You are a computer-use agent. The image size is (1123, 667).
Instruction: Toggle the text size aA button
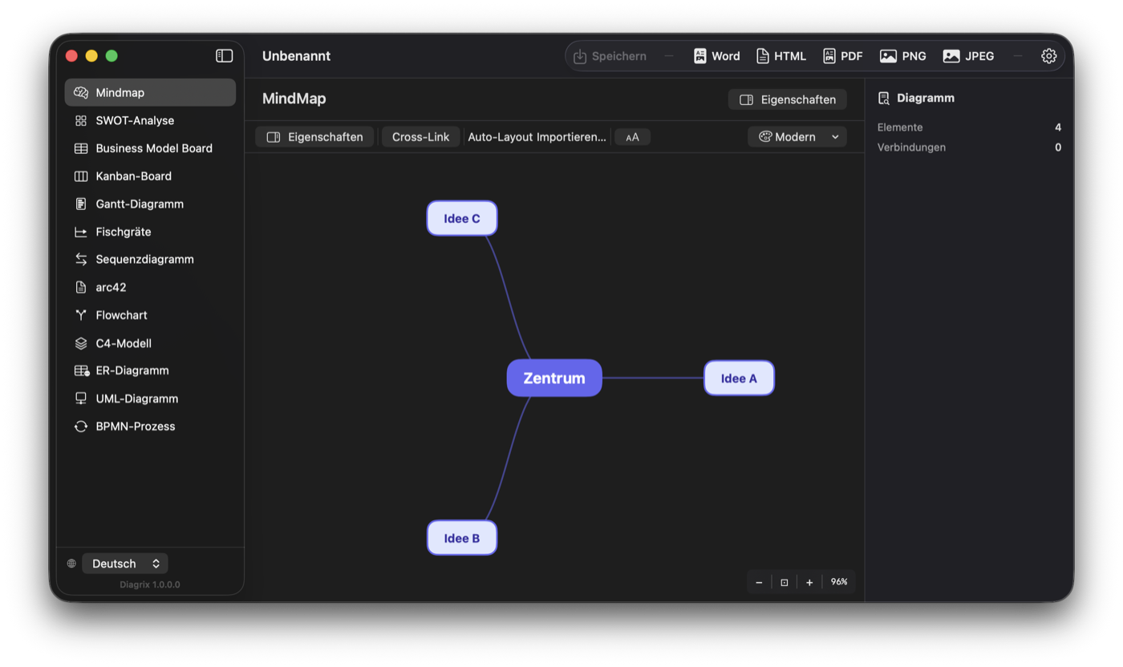click(x=632, y=137)
